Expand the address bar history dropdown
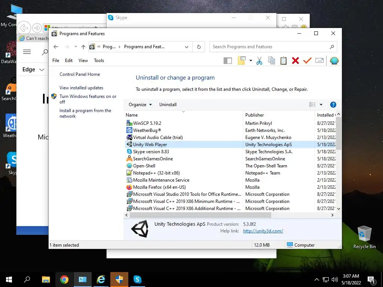383x287 pixels. (187, 47)
